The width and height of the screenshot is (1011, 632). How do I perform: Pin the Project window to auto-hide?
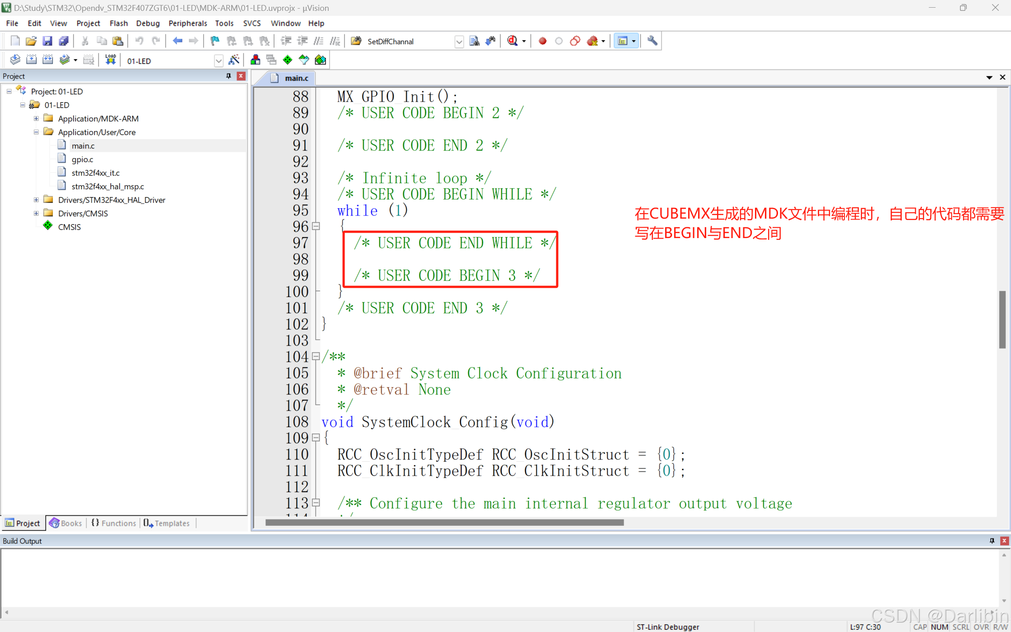click(x=228, y=76)
